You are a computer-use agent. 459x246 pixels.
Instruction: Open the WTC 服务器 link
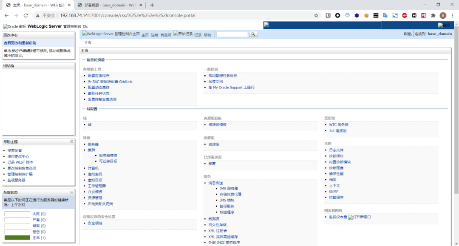click(x=339, y=124)
